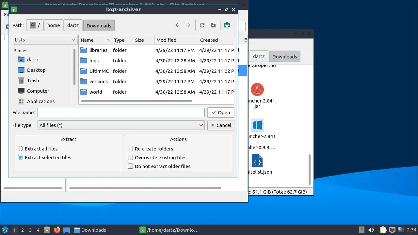Click the 4/30/22 12:28 AM modified cell

point(175,61)
